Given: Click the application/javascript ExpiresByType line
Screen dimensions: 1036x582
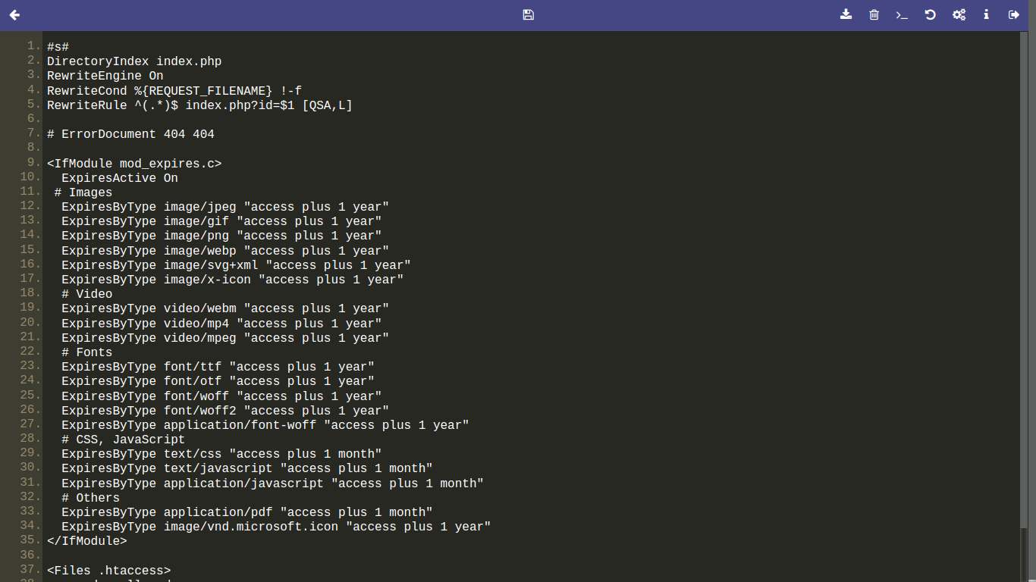Looking at the screenshot, I should 272,483.
